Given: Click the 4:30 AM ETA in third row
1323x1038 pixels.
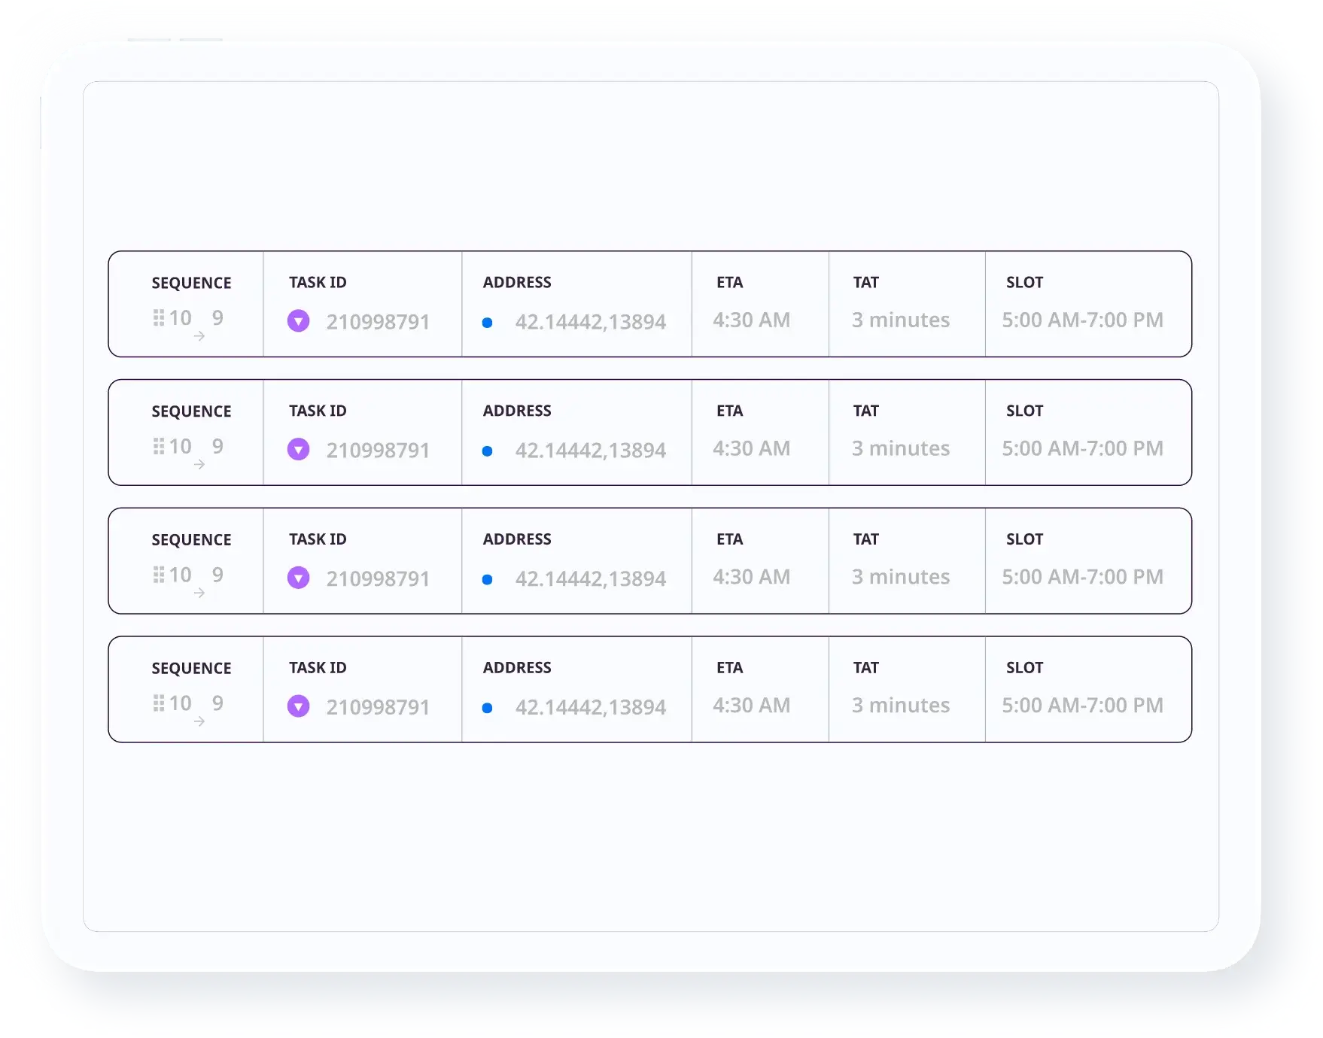Looking at the screenshot, I should pyautogui.click(x=751, y=577).
